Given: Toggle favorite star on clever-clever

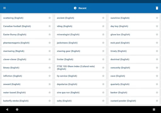Looking at the screenshot, I should (x=50, y=59).
